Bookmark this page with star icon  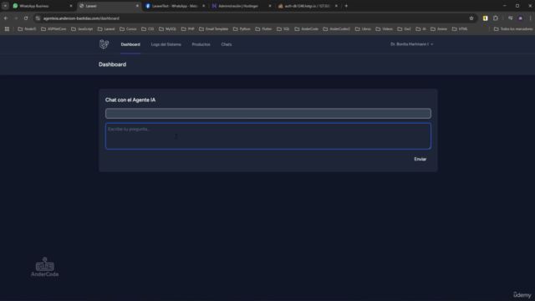click(x=471, y=18)
